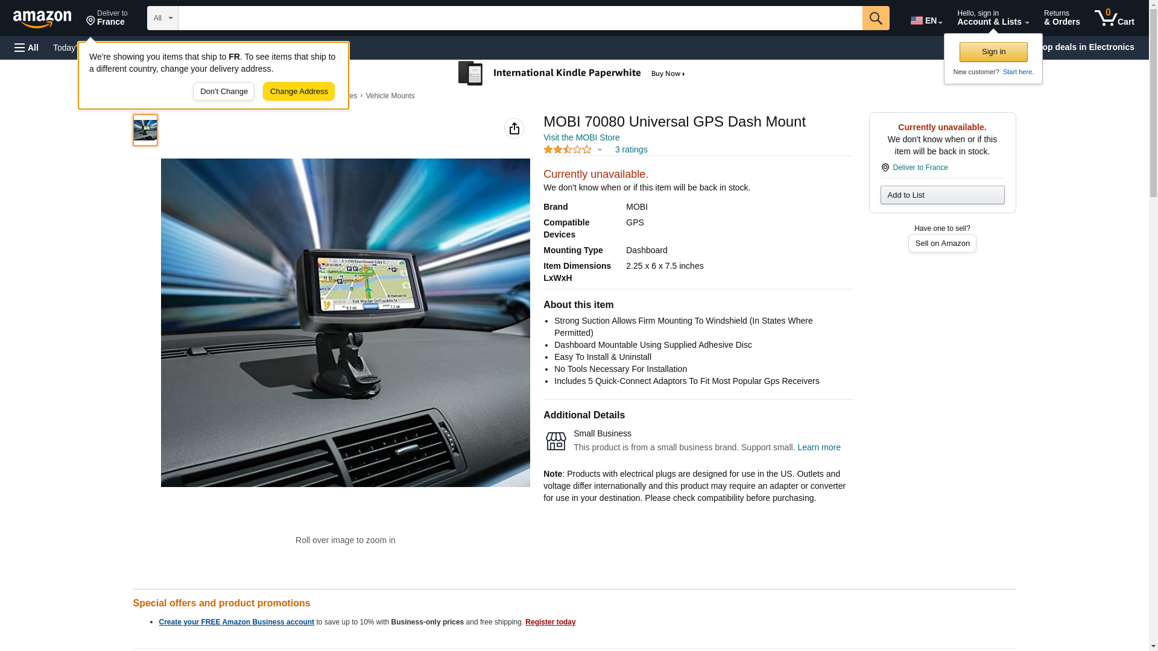Open the EN language dropdown
The height and width of the screenshot is (651, 1158).
[926, 20]
